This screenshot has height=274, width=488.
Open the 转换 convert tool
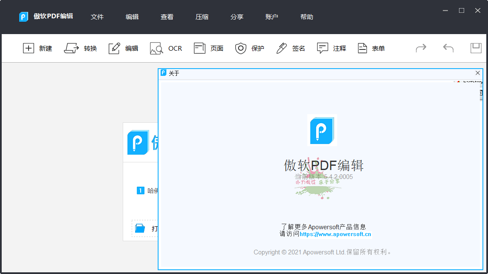pyautogui.click(x=81, y=48)
